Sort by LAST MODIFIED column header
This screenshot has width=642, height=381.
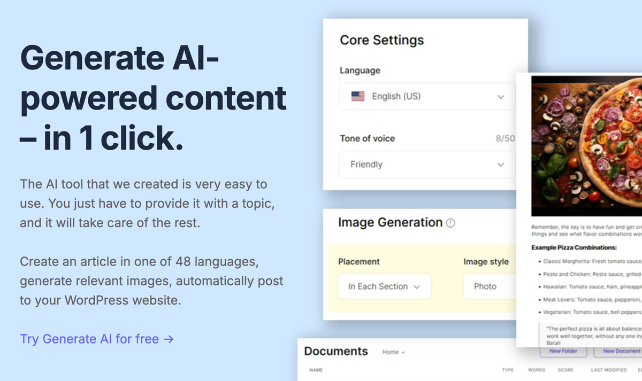(x=609, y=370)
